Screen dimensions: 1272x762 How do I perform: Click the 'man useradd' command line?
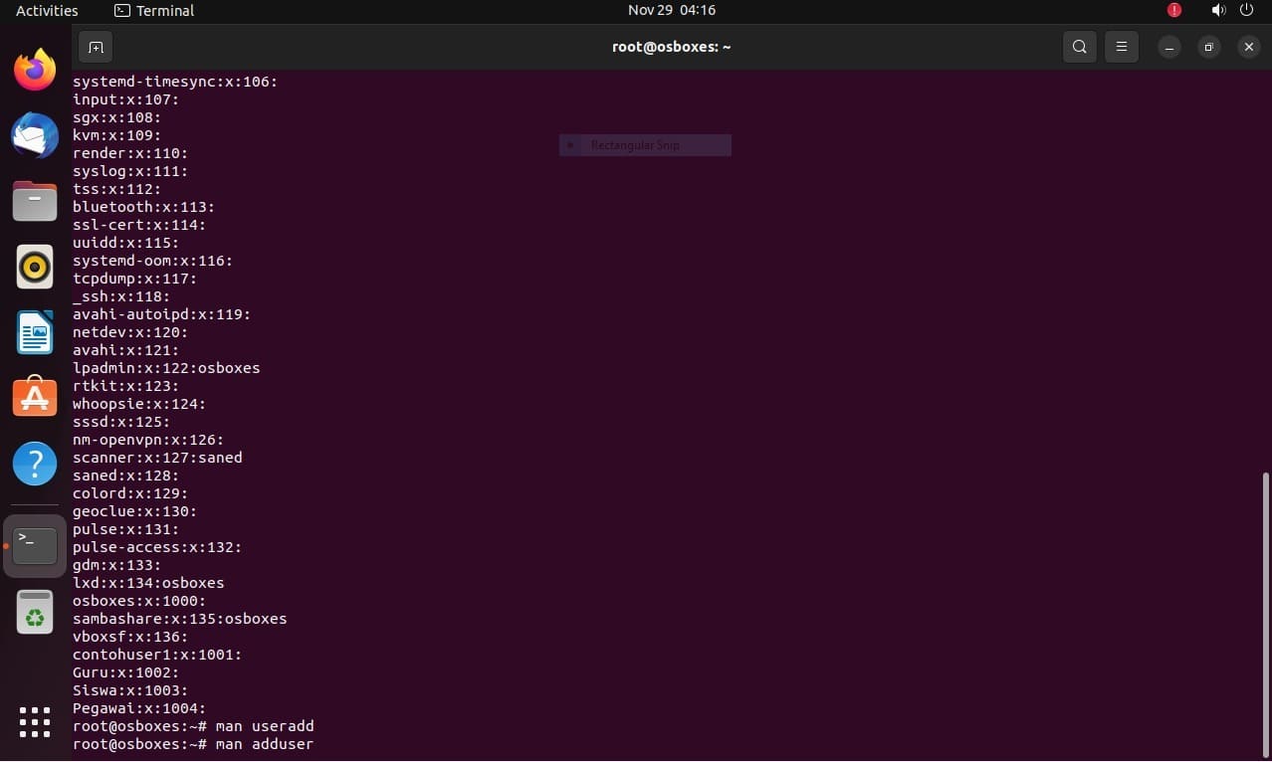pos(193,726)
